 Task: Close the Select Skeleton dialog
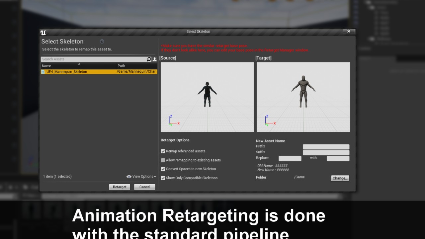(x=349, y=31)
